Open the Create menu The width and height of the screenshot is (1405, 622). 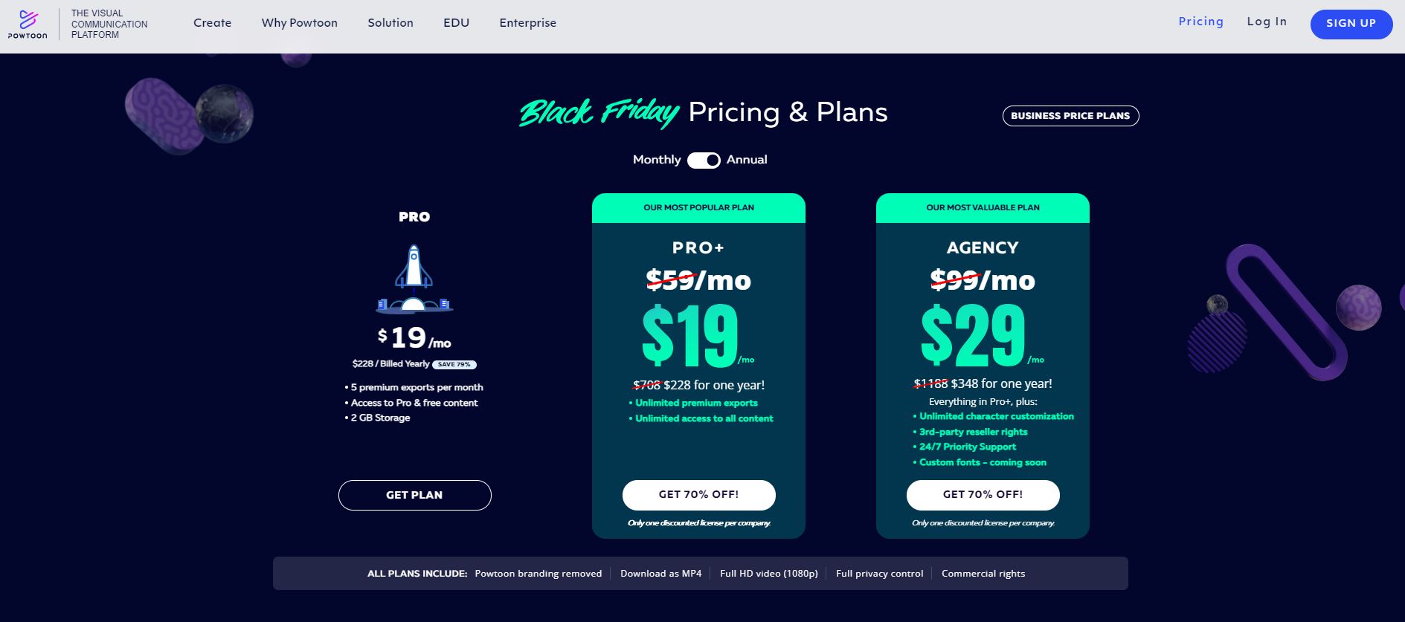coord(213,23)
